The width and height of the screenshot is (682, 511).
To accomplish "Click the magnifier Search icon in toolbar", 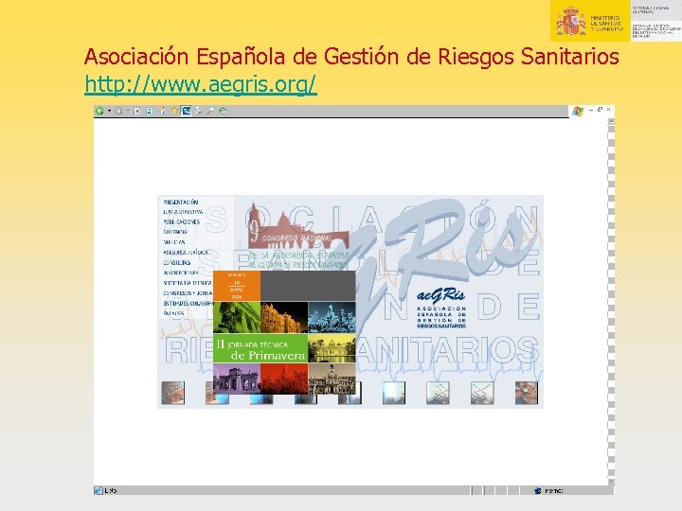I will pos(210,112).
